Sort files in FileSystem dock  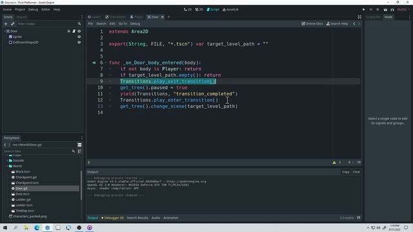coord(79,151)
